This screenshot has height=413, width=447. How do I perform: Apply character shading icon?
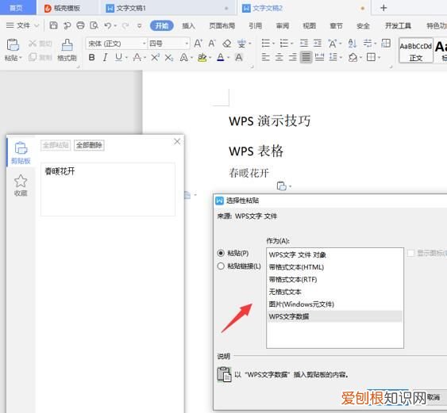point(239,58)
